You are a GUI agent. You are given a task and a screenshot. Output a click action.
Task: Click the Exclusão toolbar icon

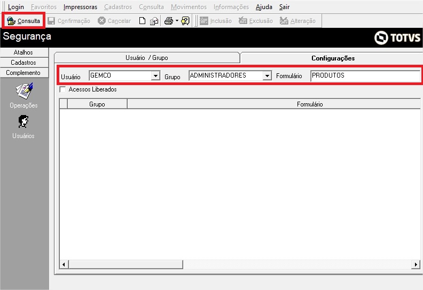click(x=243, y=21)
